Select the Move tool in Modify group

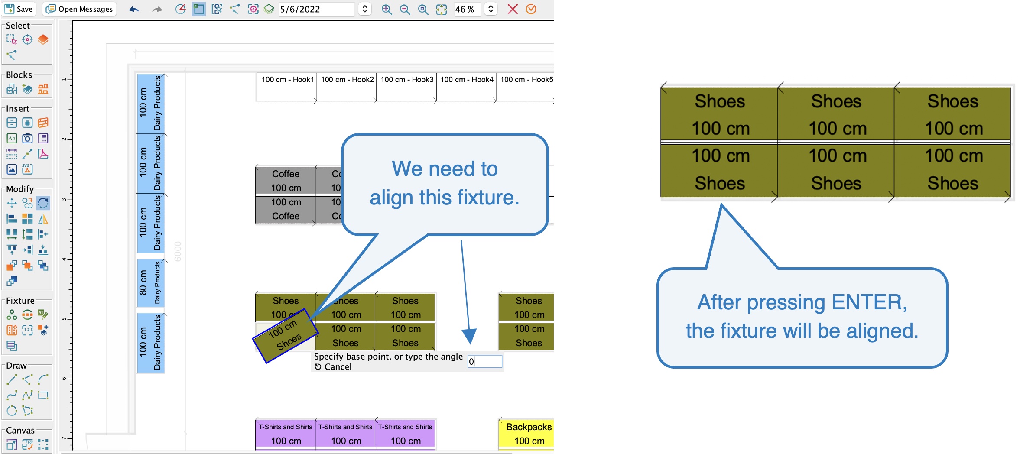[x=12, y=203]
